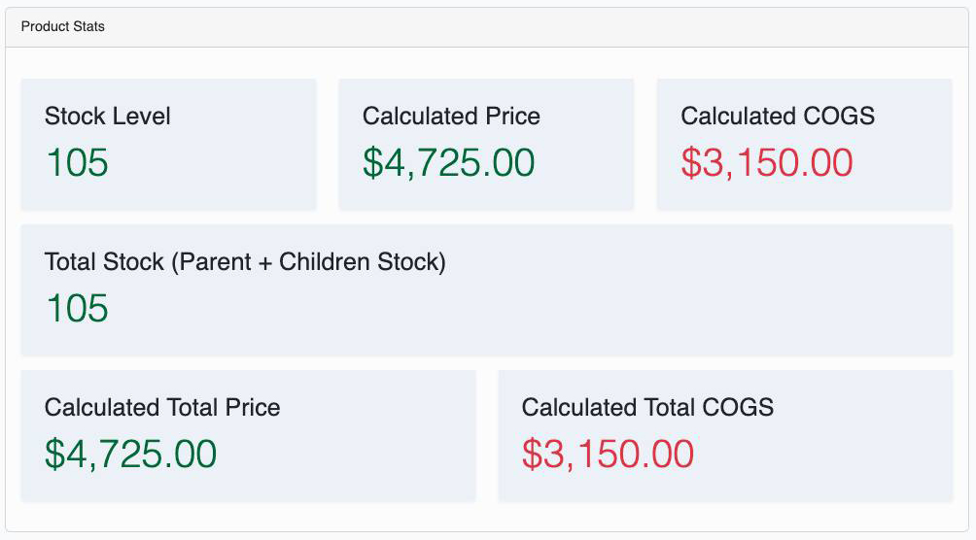Click the Stock Level label text
976x540 pixels.
pyautogui.click(x=108, y=117)
